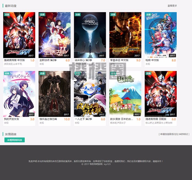Click 2017 year badge on 拳皇命运 poster
The image size is (192, 180).
pos(137,55)
